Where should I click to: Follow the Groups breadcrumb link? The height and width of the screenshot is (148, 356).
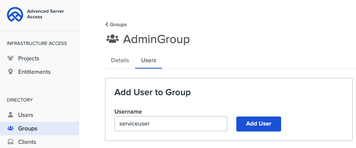click(118, 24)
